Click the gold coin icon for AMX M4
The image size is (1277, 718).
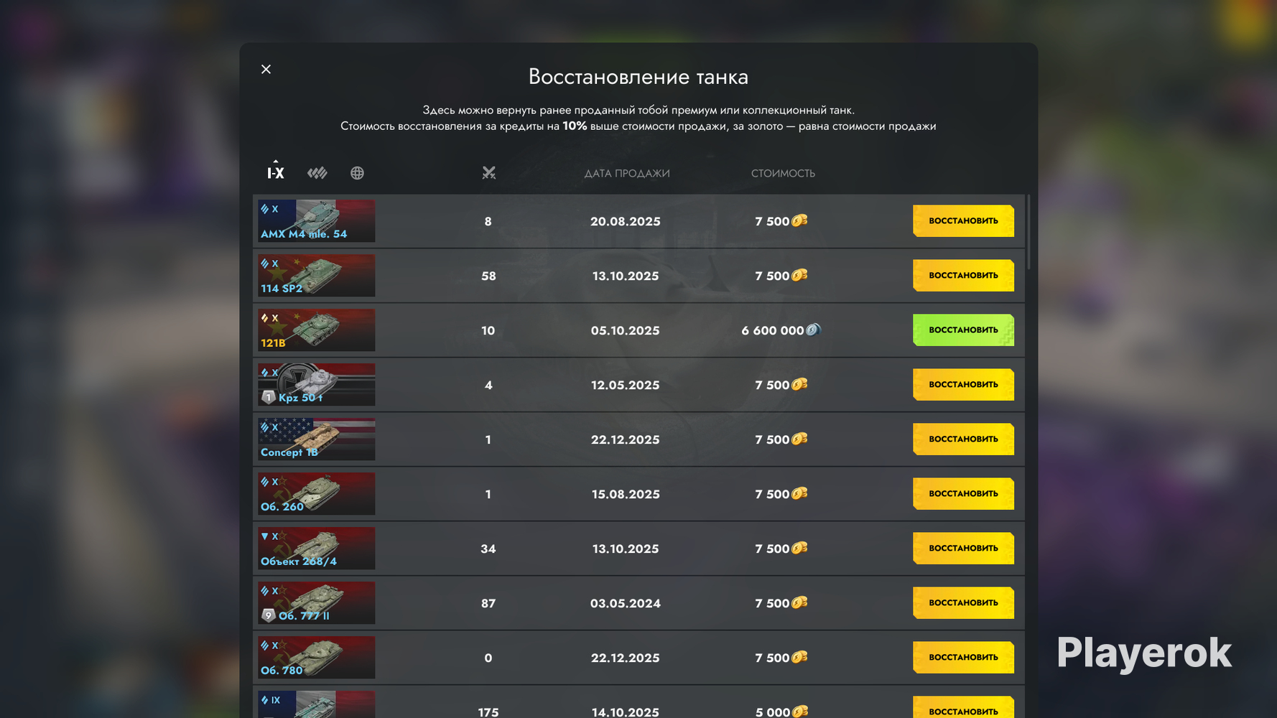pos(799,220)
